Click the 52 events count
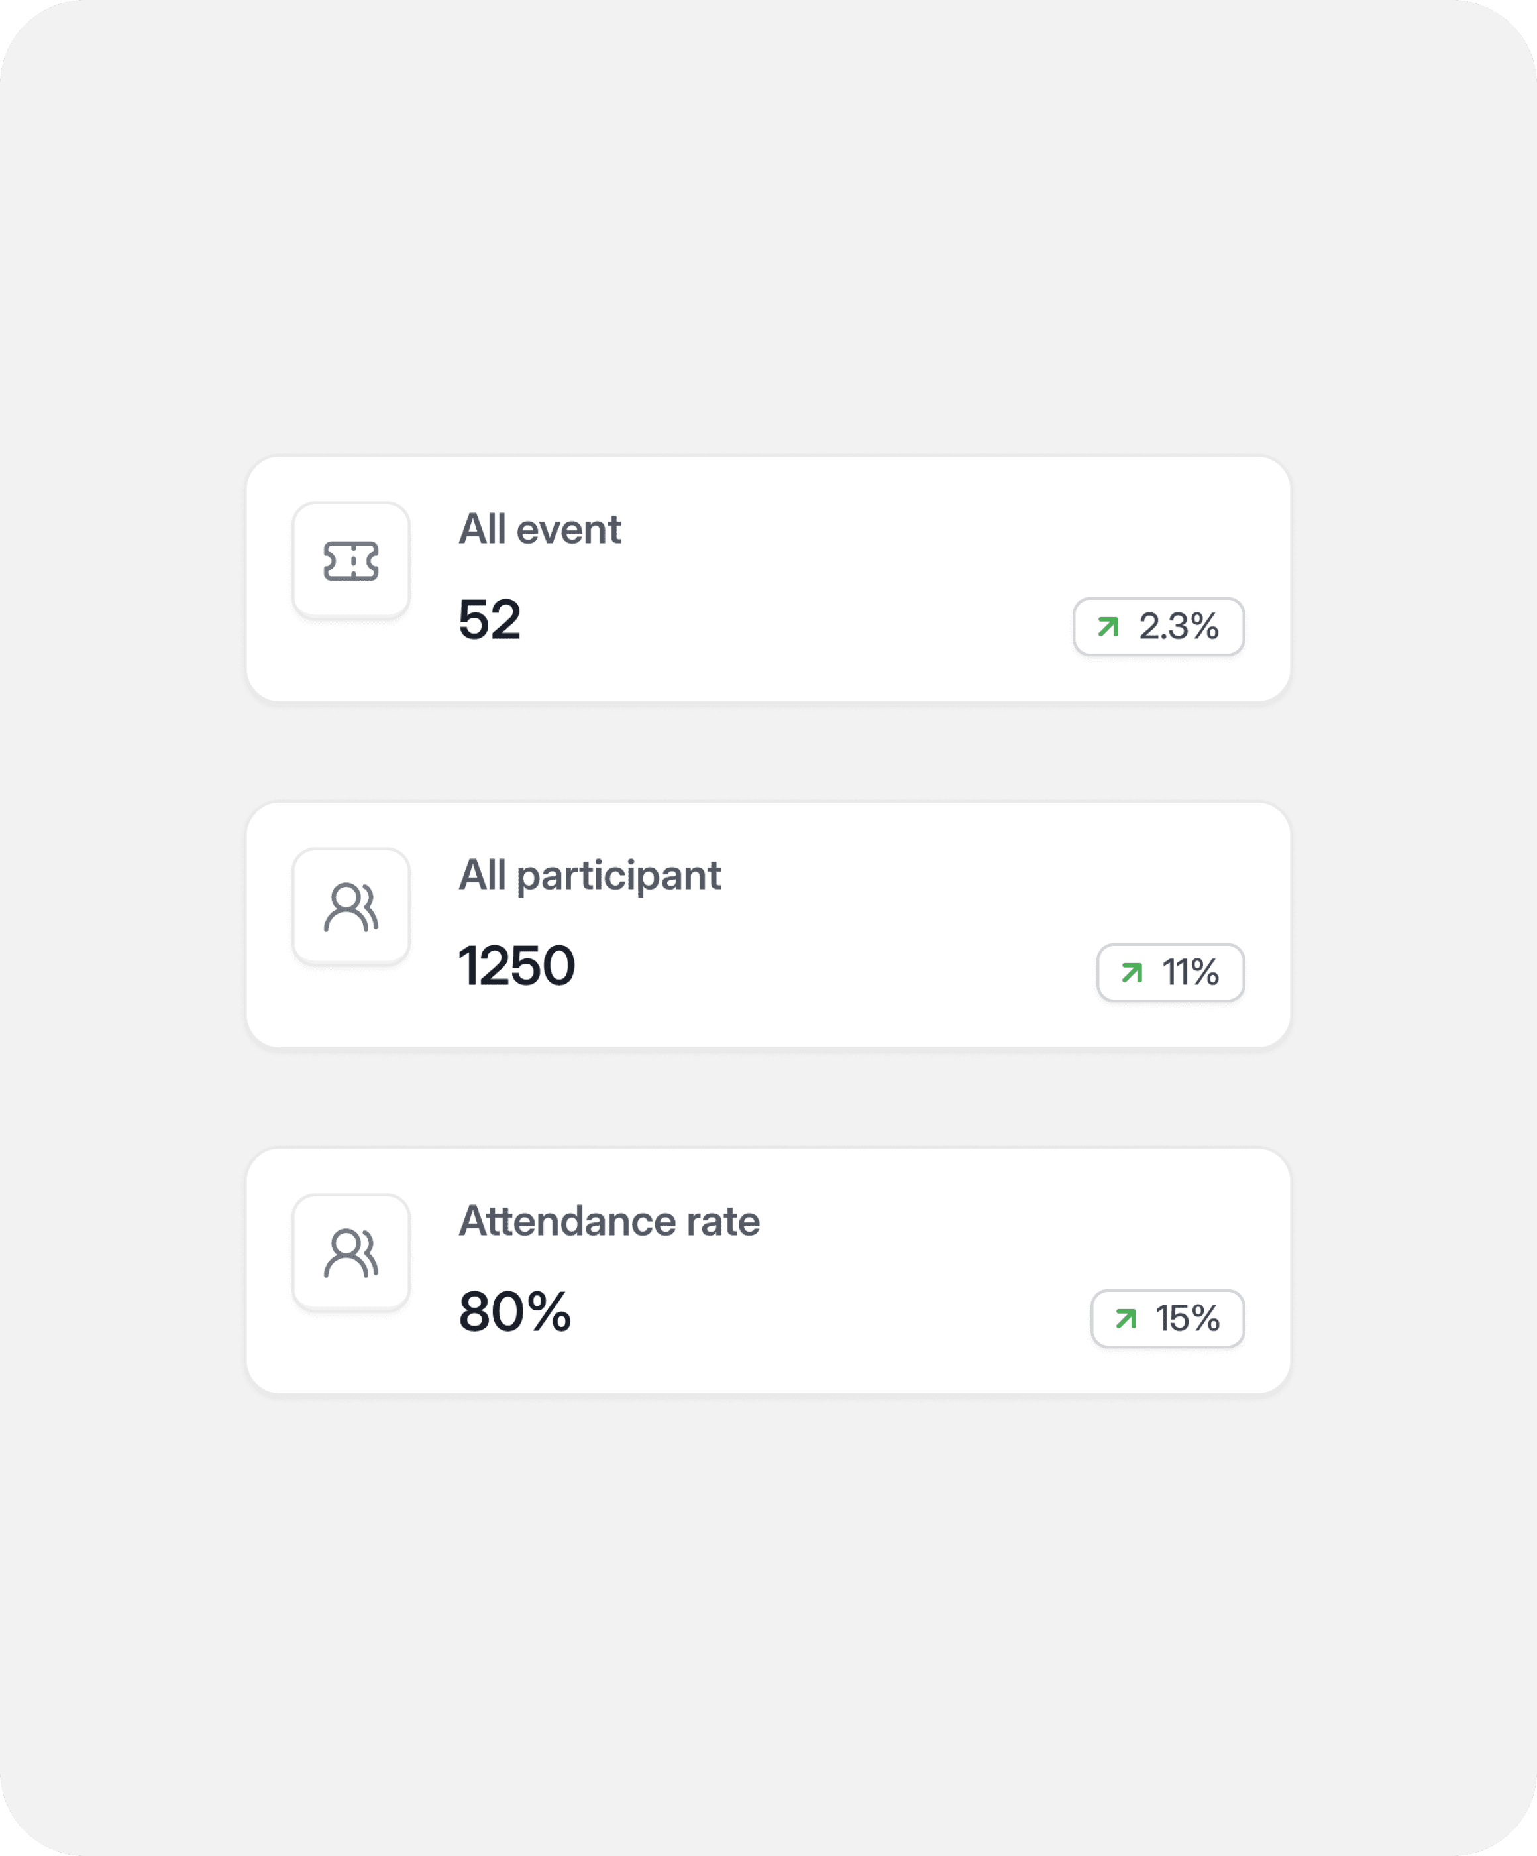The height and width of the screenshot is (1856, 1537). coord(490,620)
